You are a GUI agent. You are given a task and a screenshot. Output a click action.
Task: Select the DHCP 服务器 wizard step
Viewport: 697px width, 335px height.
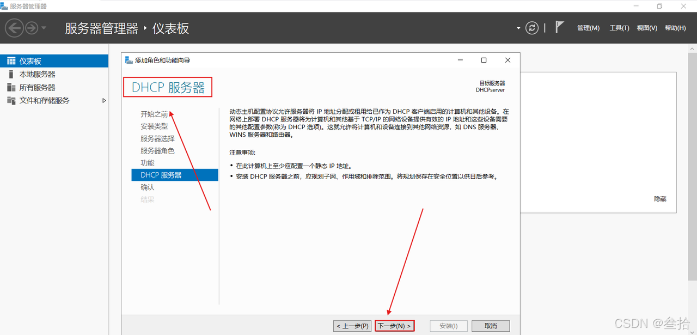click(175, 175)
